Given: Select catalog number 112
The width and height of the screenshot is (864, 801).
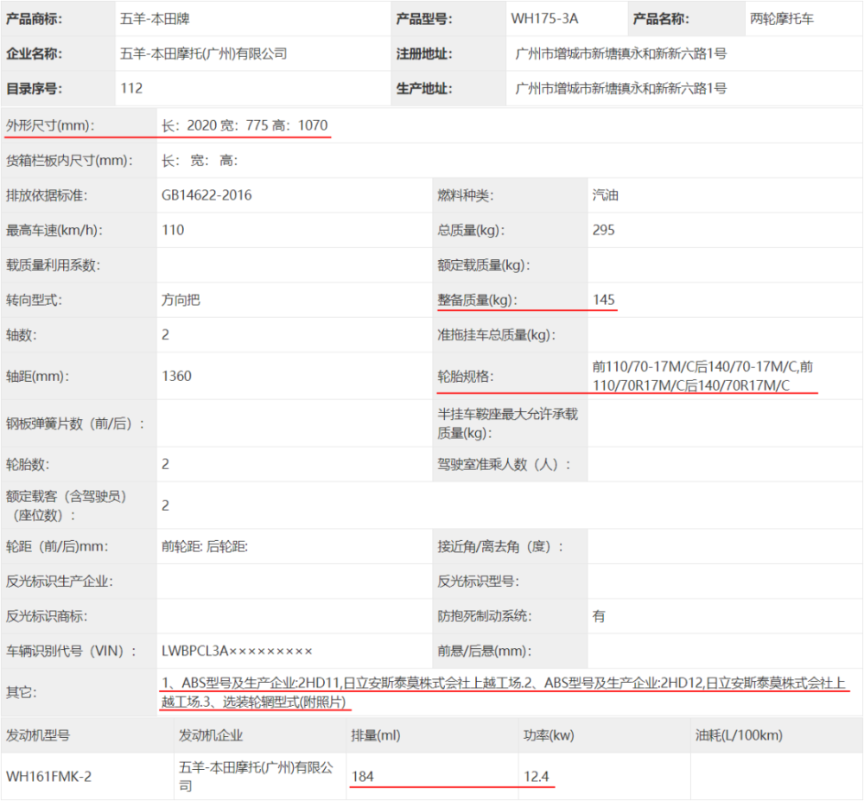Looking at the screenshot, I should [131, 89].
